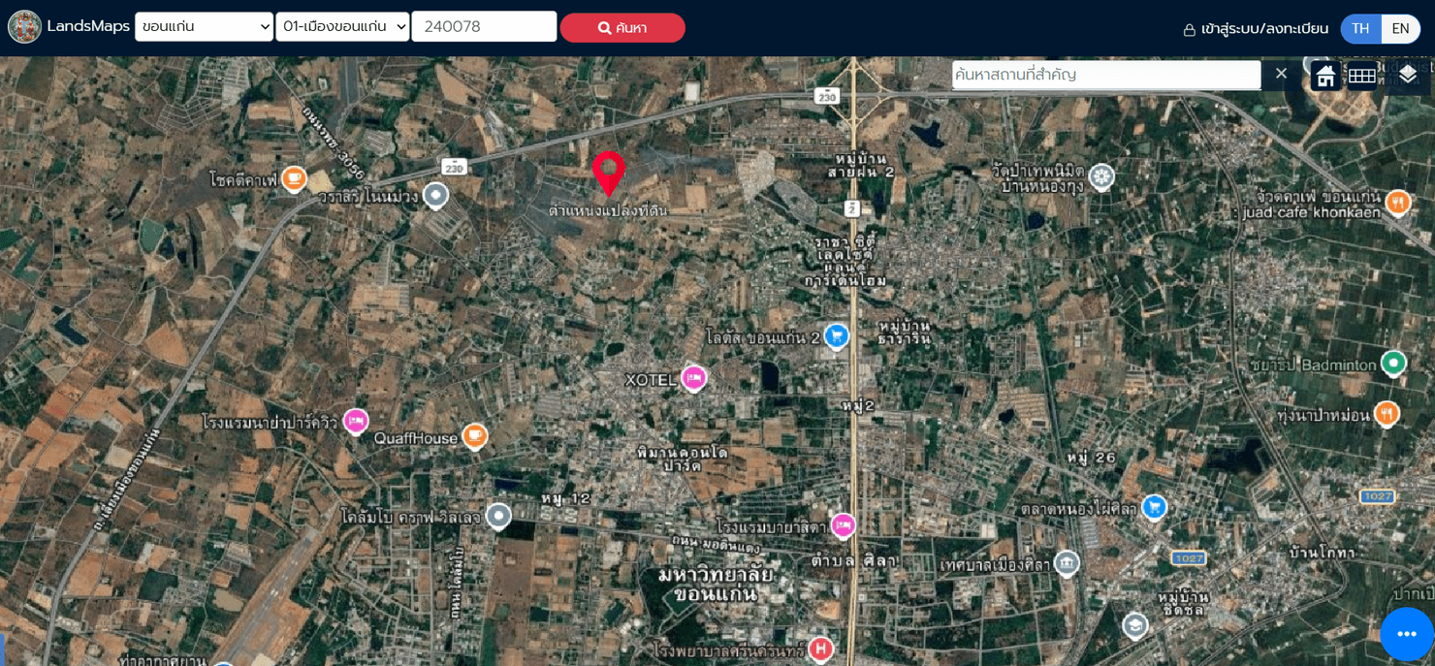Click the LandsMaps logo emblem
Image resolution: width=1435 pixels, height=666 pixels.
tap(24, 27)
